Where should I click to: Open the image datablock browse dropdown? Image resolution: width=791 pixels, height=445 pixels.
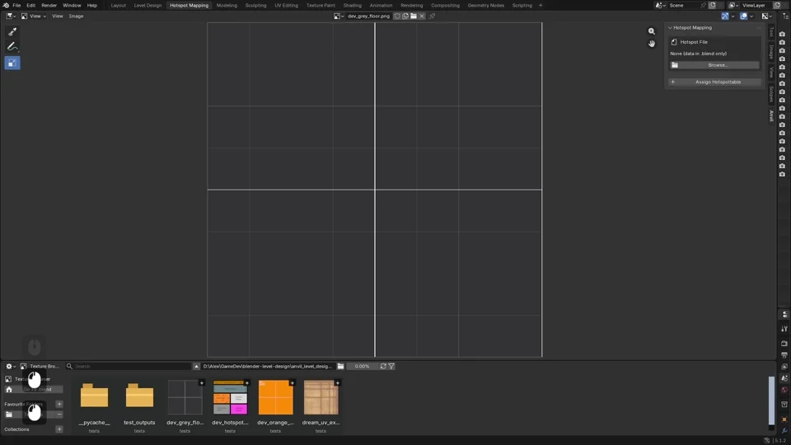coord(339,16)
